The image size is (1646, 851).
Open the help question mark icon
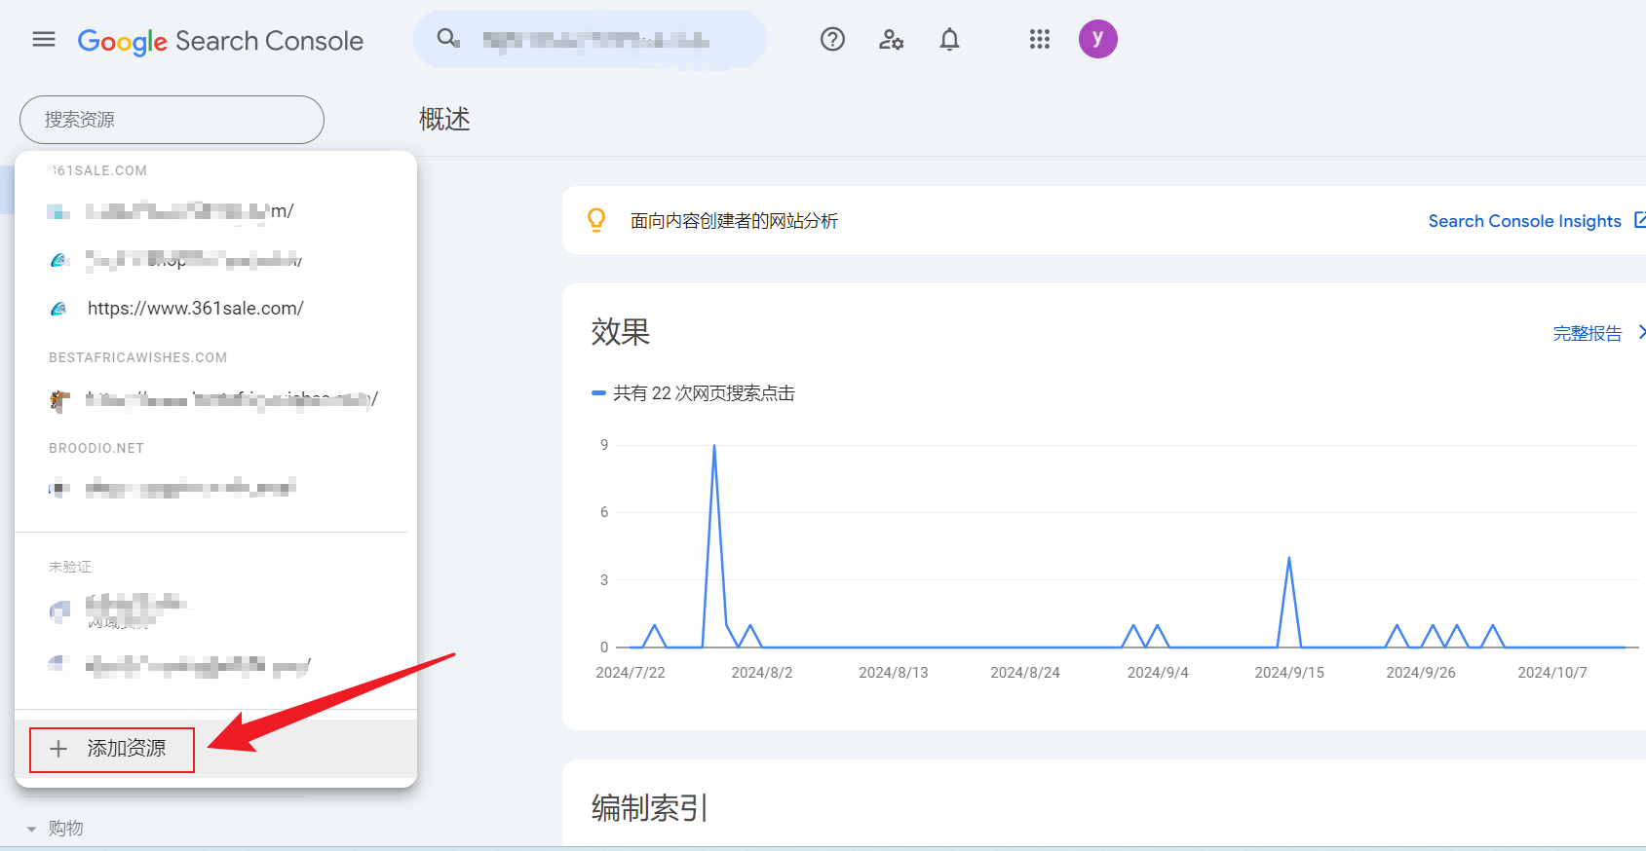coord(832,39)
